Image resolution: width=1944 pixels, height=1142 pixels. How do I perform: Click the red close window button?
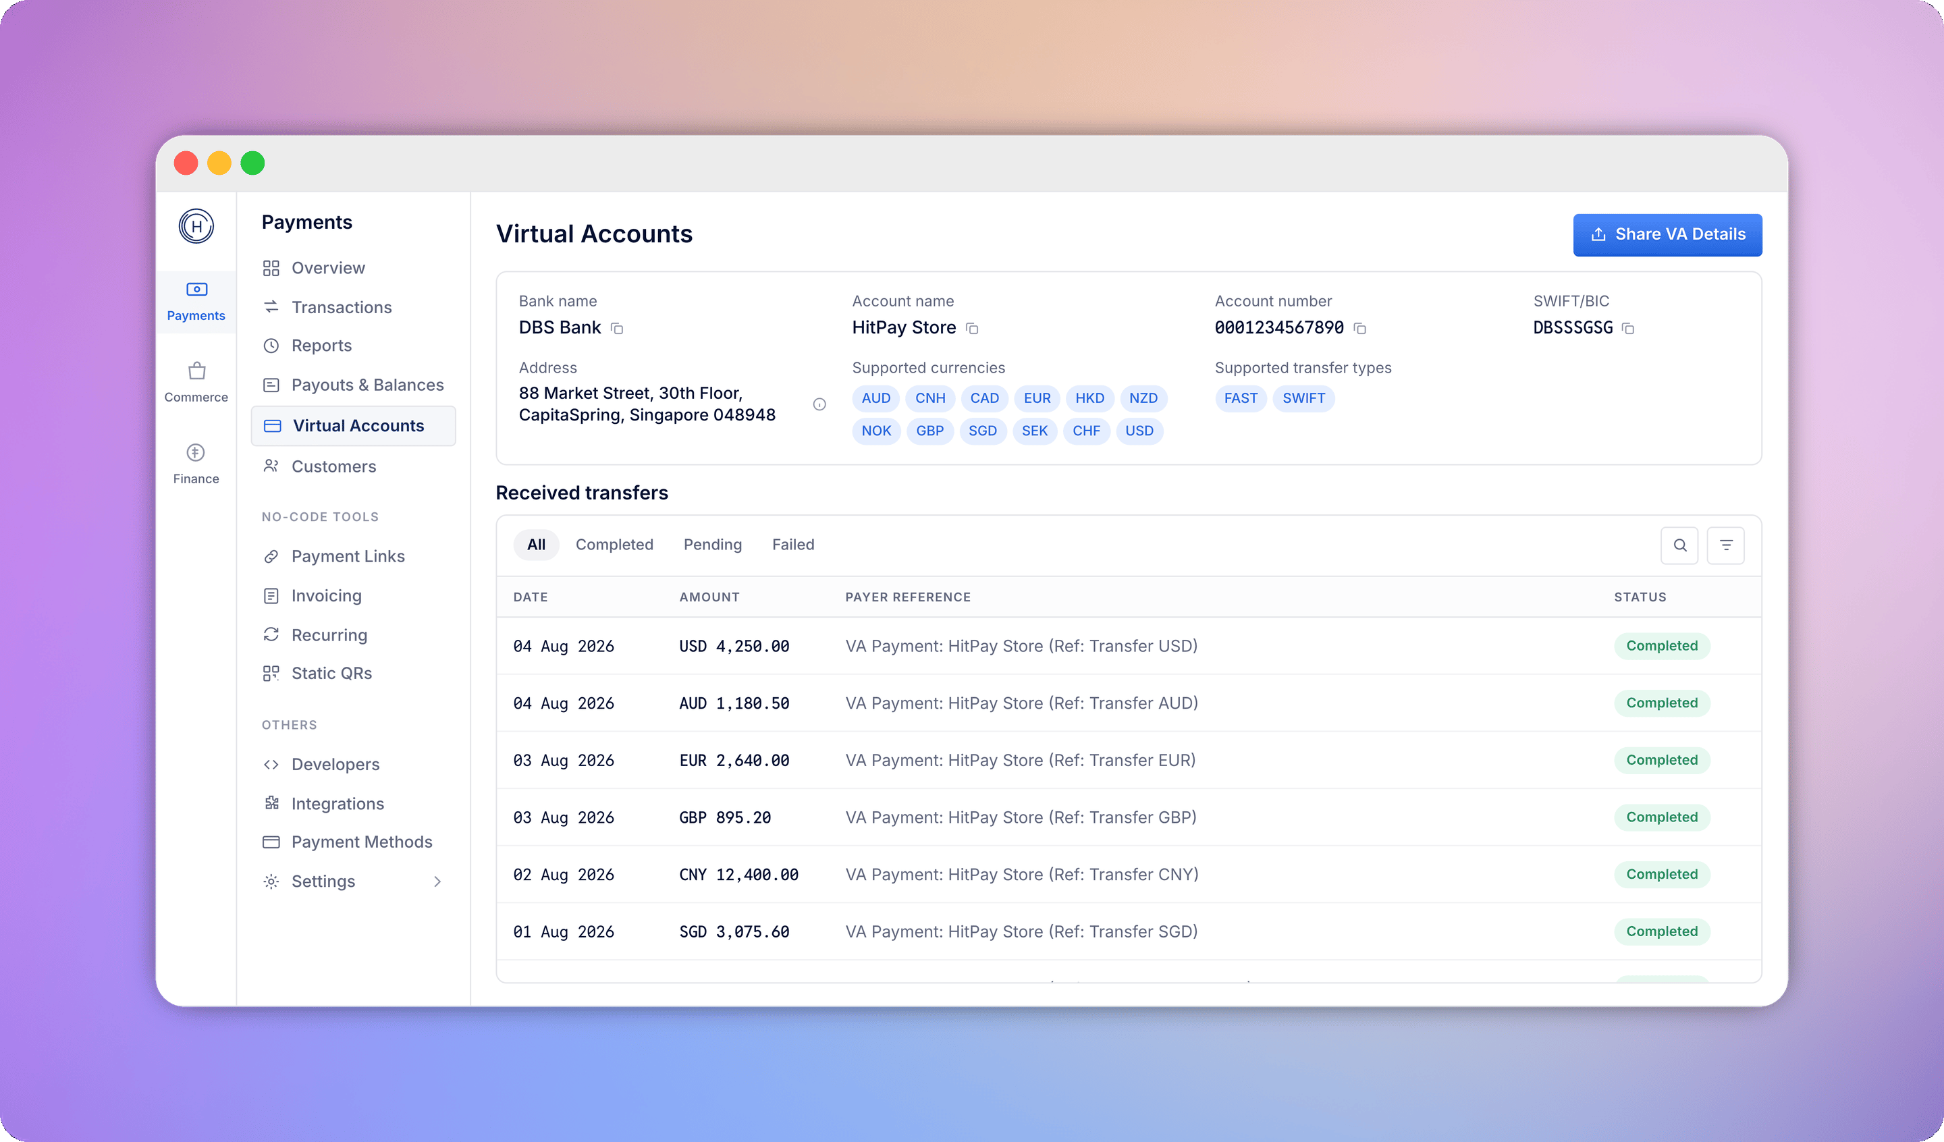[x=186, y=163]
